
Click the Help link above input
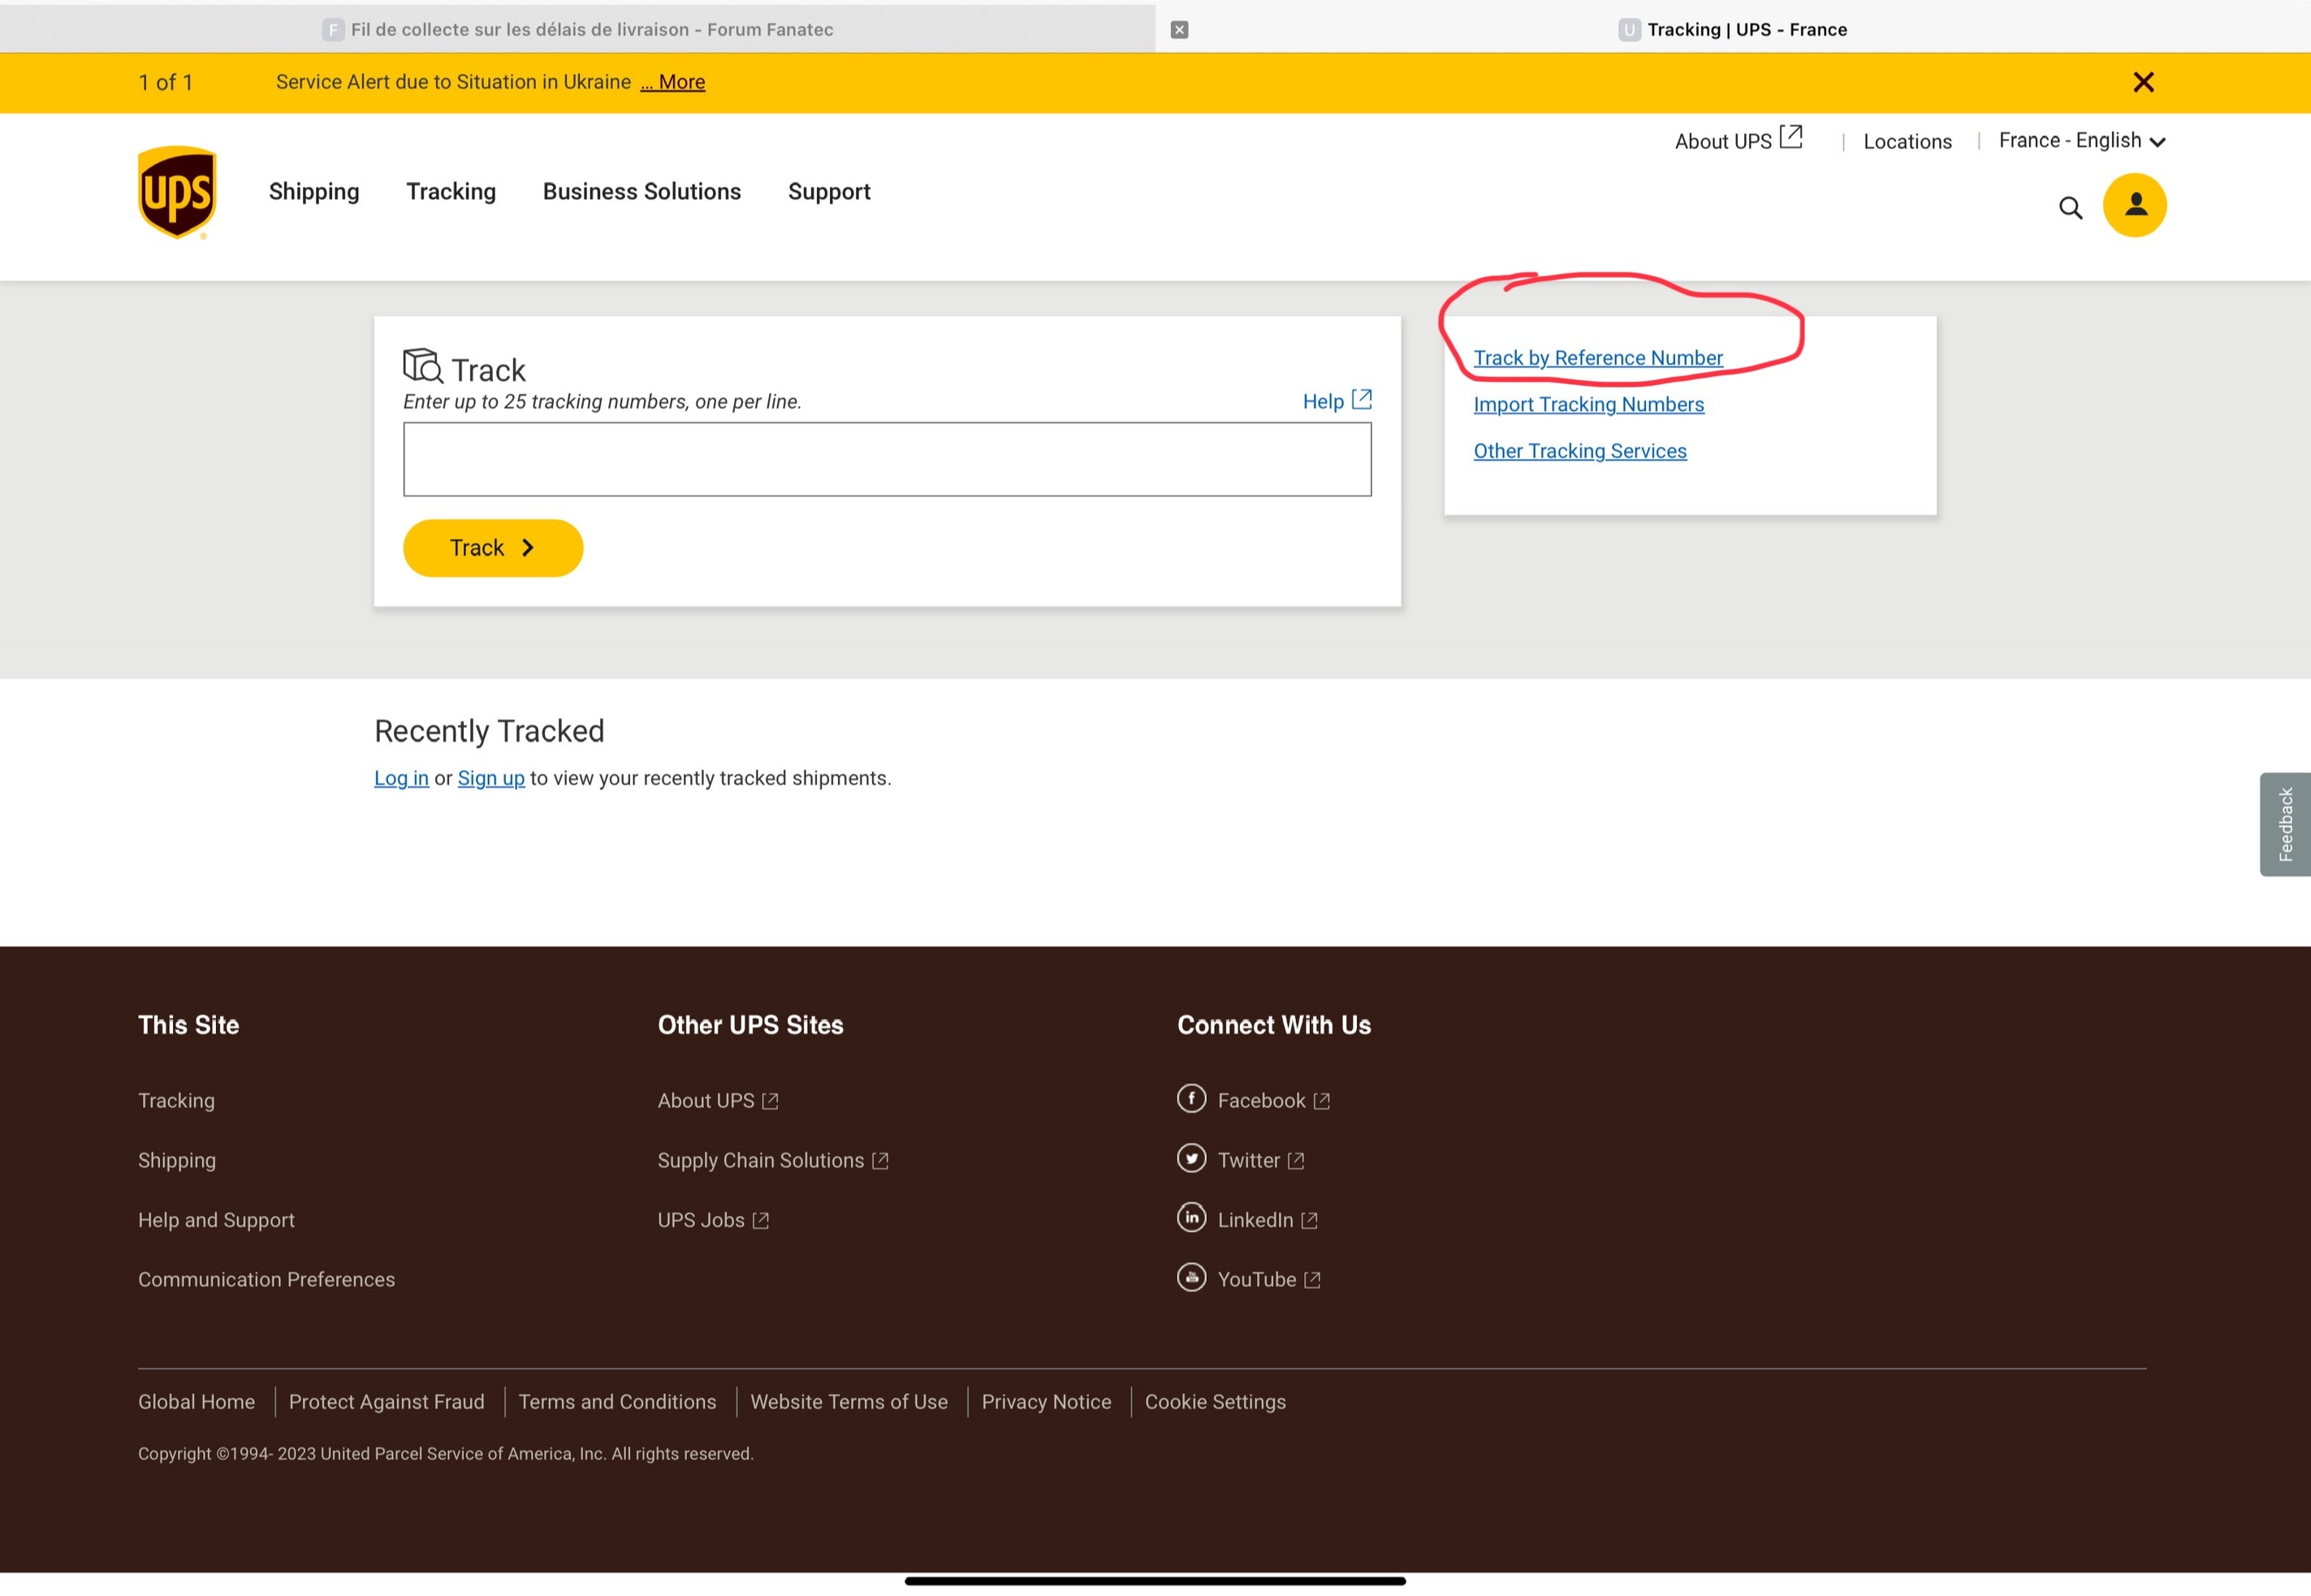[1323, 401]
